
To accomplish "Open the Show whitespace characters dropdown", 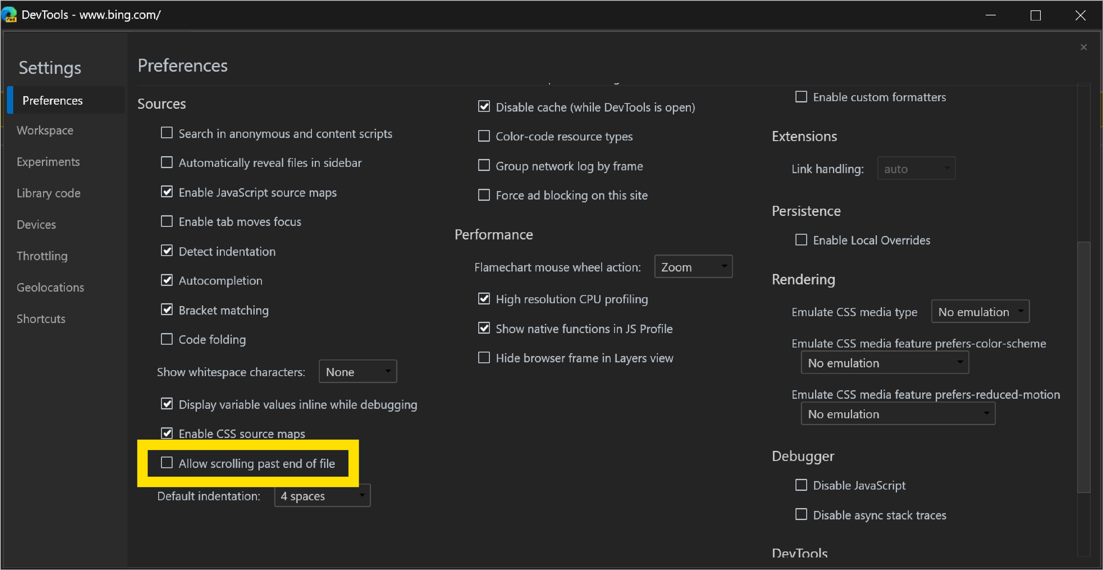I will (x=356, y=371).
